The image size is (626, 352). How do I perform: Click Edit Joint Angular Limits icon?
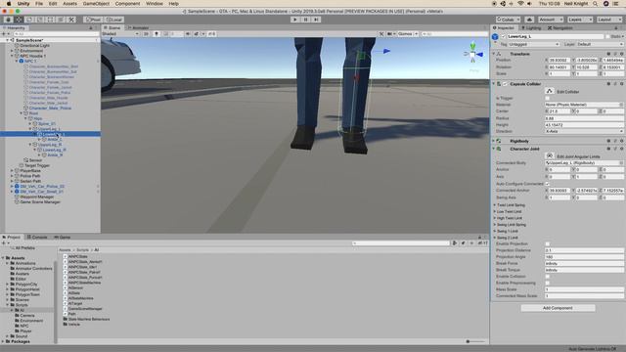(x=550, y=156)
